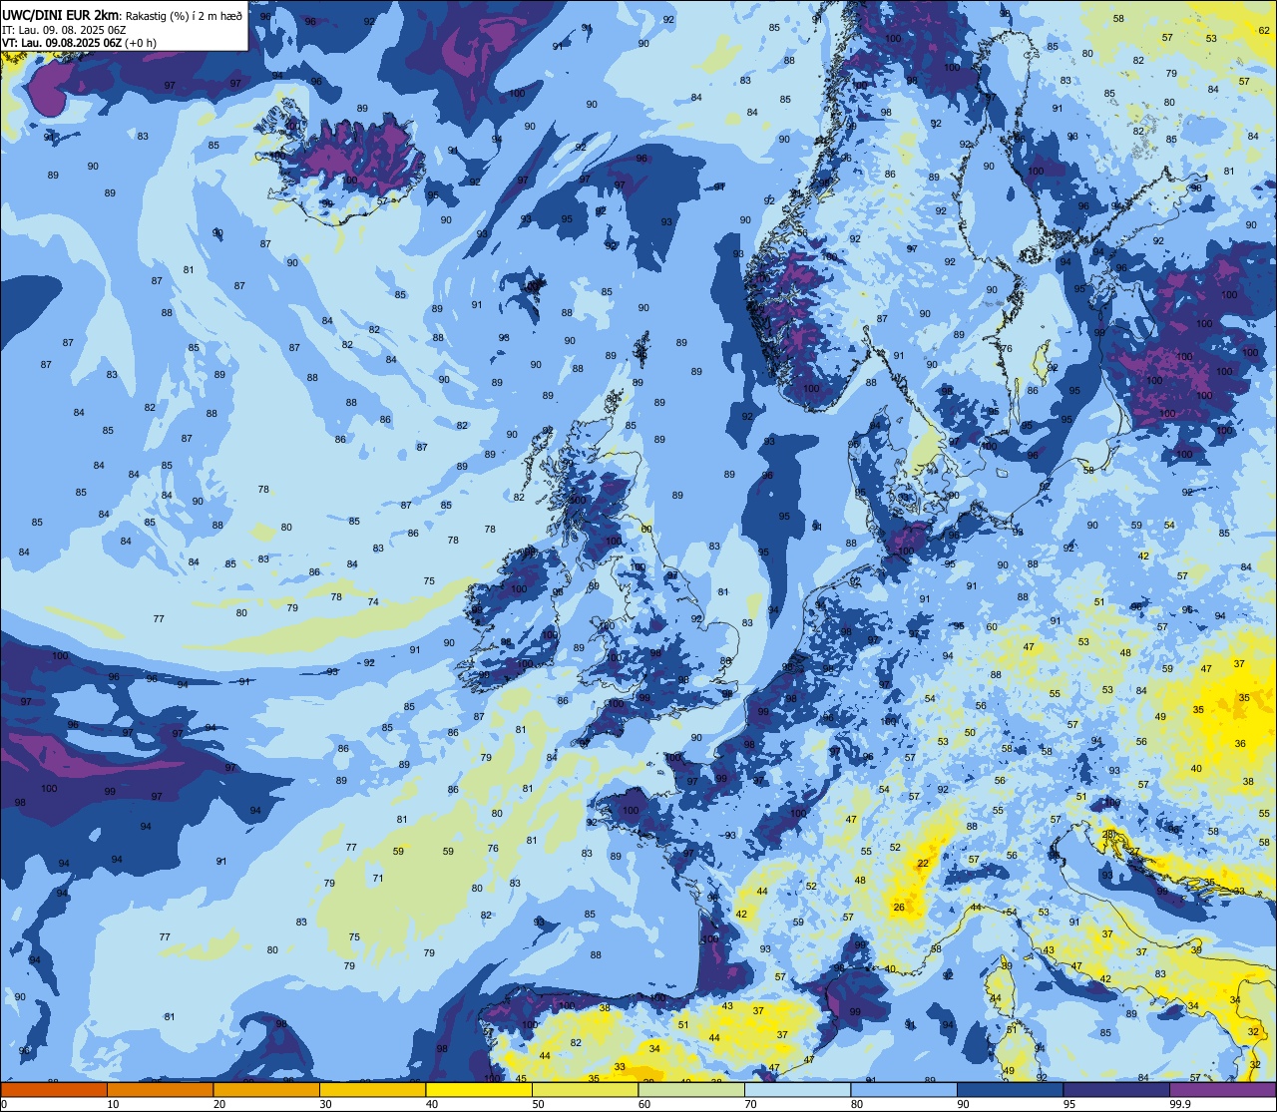Click the 'IT: Lau. 09. 08. 2025 06Z' line
Viewport: 1277px width, 1112px height.
64,30
